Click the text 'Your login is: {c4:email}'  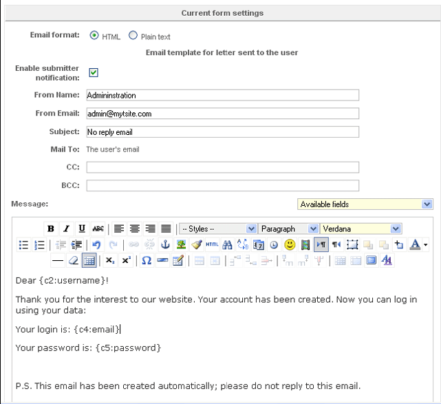(67, 329)
